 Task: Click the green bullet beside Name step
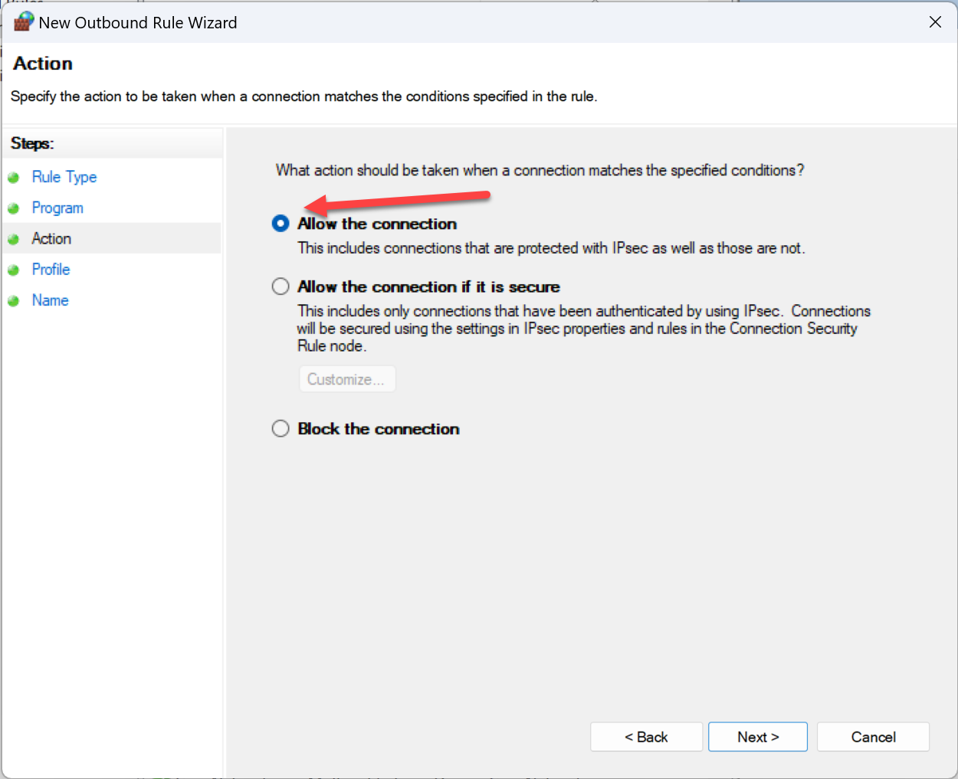(x=13, y=301)
